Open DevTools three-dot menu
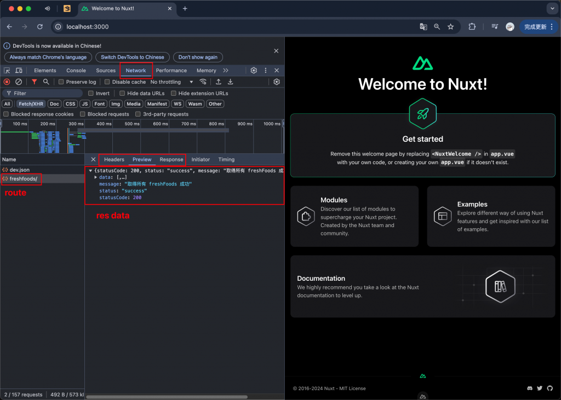 pos(266,71)
